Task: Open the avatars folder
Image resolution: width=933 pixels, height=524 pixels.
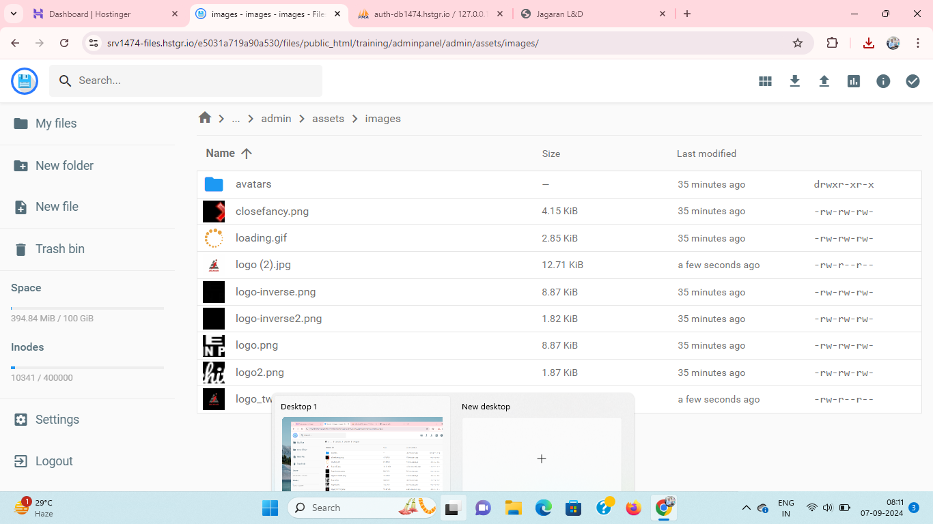Action: pos(253,184)
